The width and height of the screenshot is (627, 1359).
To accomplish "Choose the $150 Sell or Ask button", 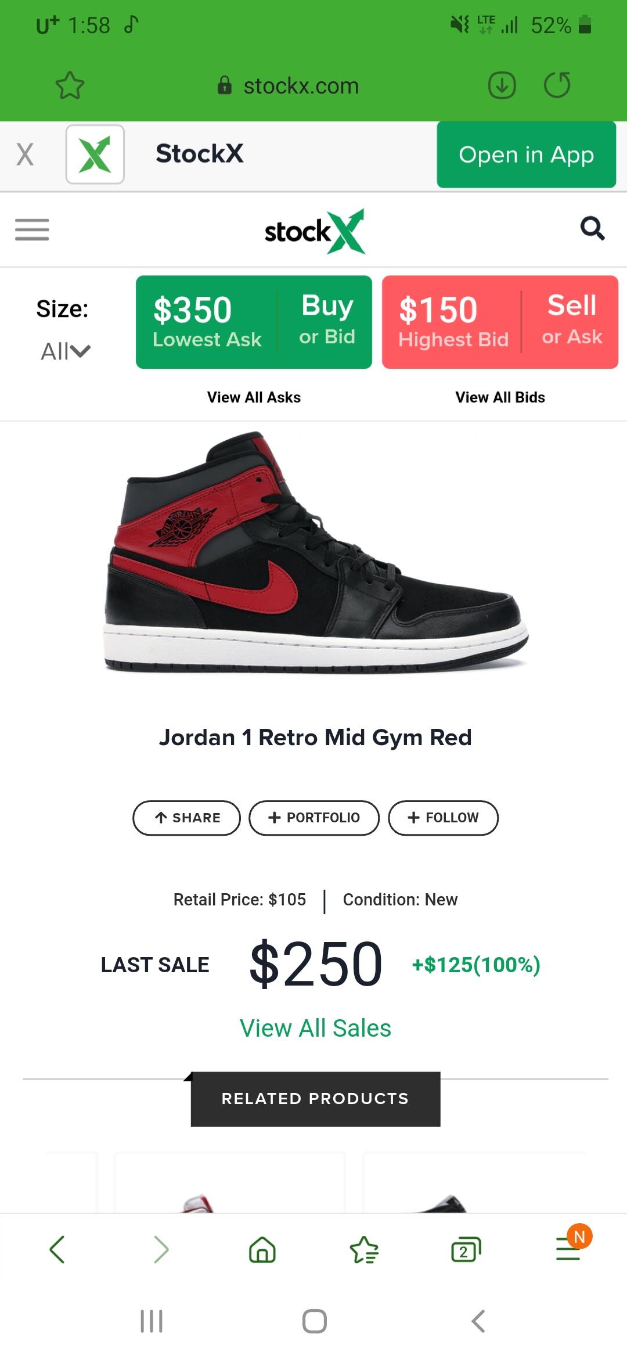I will coord(500,322).
